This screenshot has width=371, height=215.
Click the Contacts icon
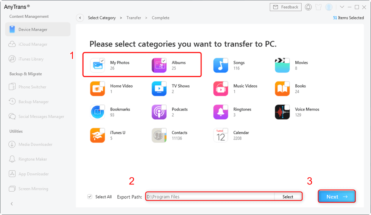159,135
